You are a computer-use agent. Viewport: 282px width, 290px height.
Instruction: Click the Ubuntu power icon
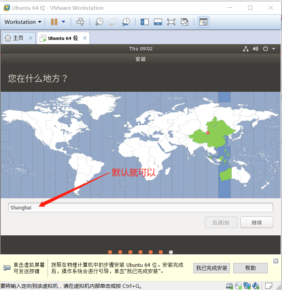click(x=265, y=49)
